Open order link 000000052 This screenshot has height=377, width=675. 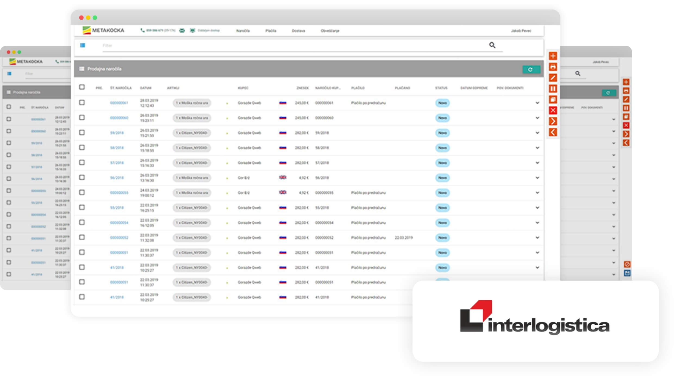(x=119, y=238)
